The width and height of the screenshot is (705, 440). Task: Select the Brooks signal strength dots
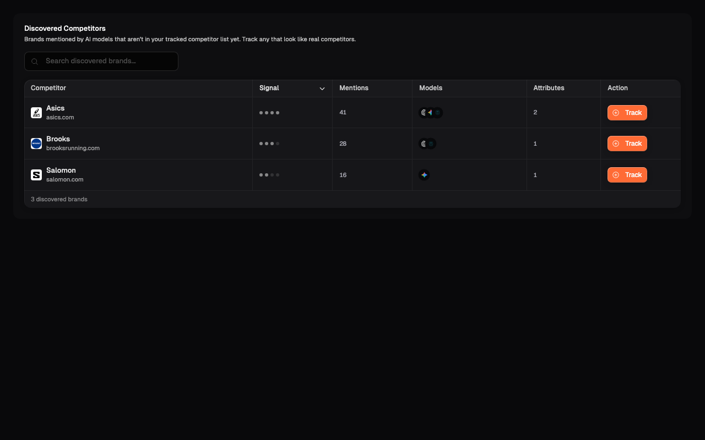click(x=269, y=144)
